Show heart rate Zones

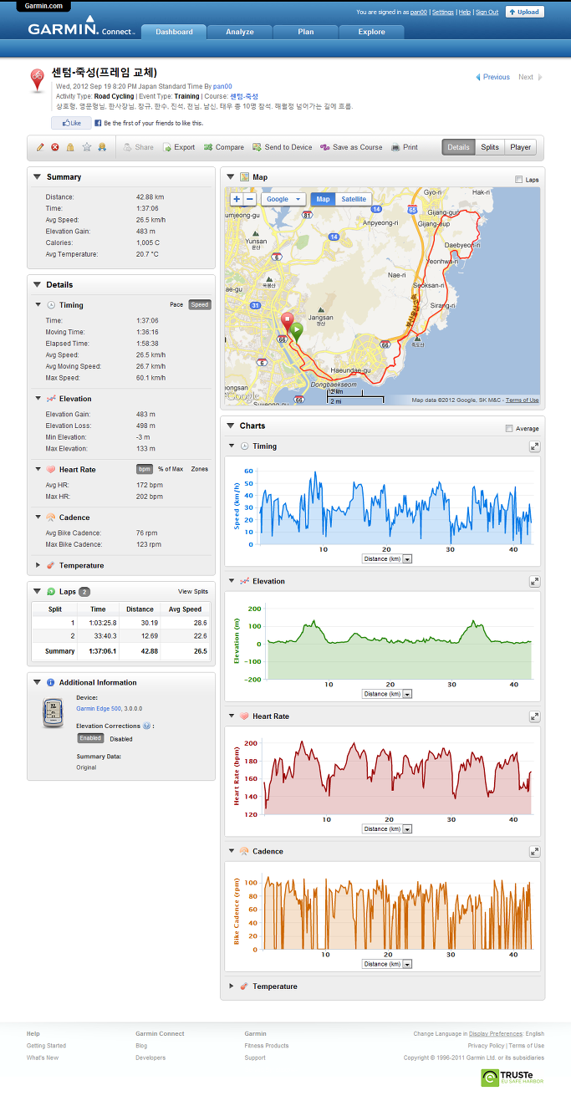click(200, 469)
